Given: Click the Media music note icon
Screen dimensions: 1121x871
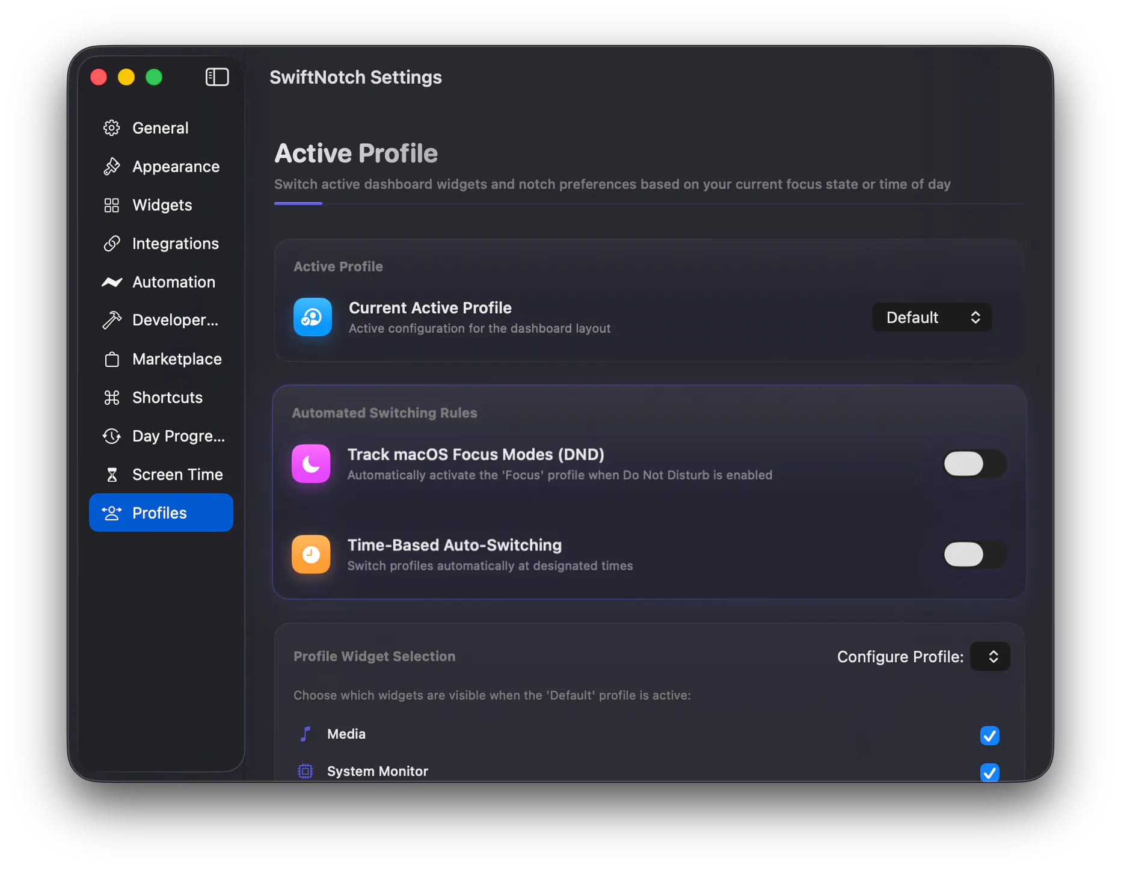Looking at the screenshot, I should click(306, 734).
